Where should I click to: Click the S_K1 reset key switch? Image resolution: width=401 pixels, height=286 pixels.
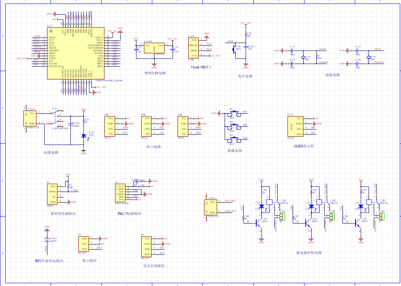[x=234, y=49]
